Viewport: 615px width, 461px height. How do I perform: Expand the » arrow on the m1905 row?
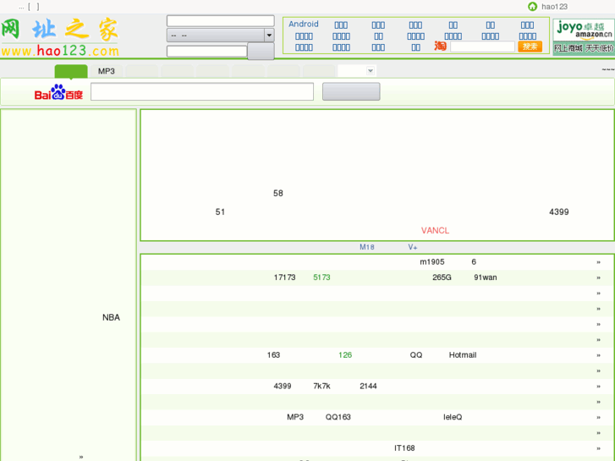coord(599,262)
